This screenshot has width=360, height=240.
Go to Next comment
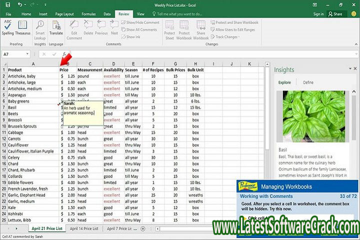tap(114, 27)
